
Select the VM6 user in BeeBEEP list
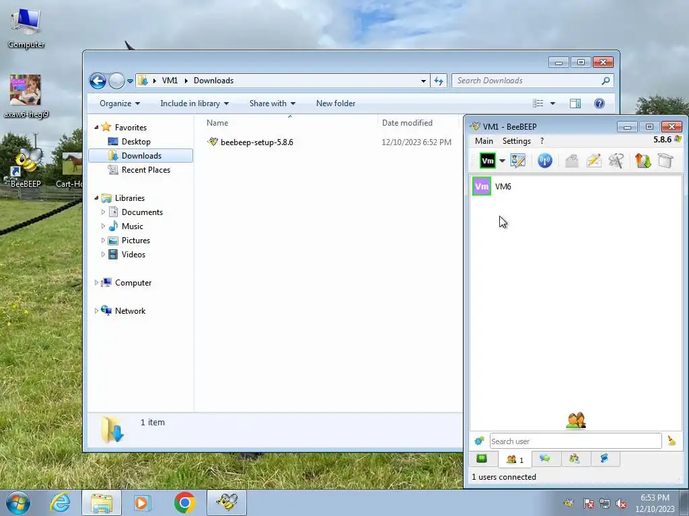pos(576,187)
